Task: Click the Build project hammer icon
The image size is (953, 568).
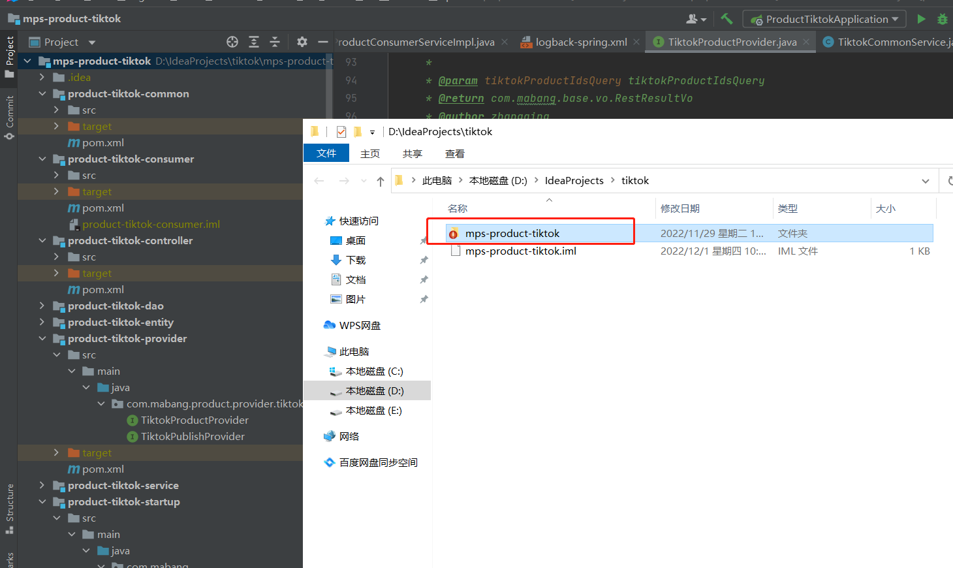Action: point(726,19)
